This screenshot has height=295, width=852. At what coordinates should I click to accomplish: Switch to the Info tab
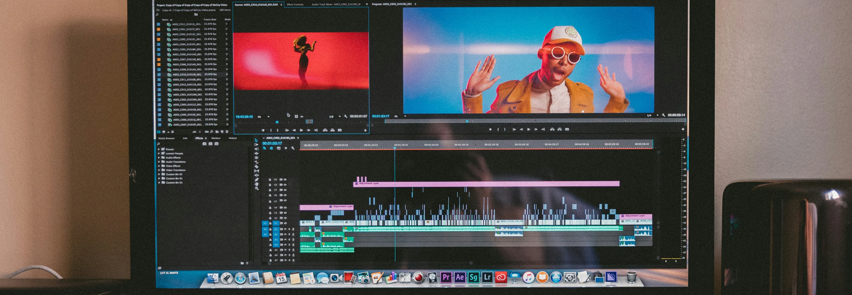(185, 138)
